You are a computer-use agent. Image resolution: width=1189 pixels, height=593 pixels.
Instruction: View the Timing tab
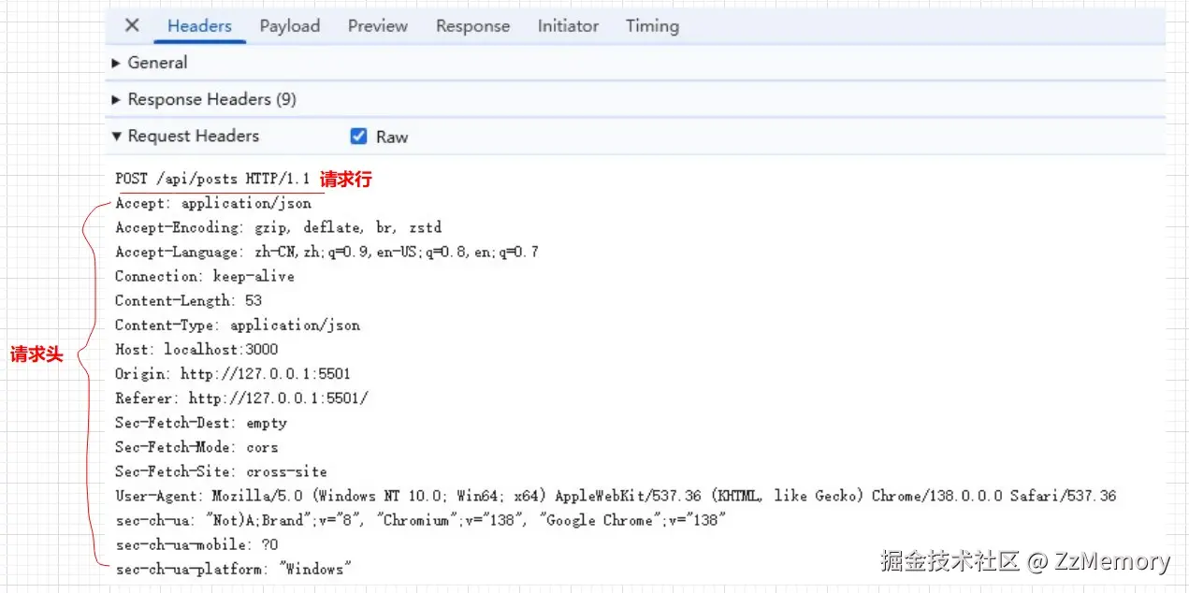pos(651,26)
